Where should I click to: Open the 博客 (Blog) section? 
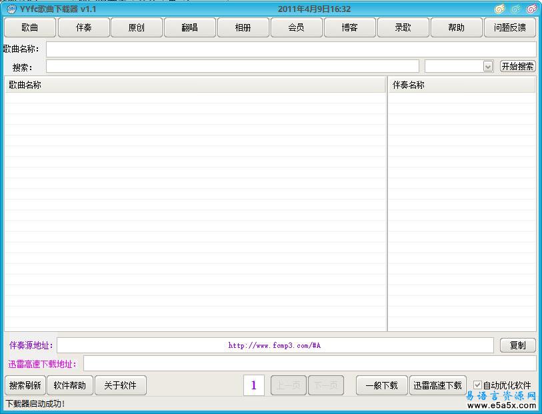[x=349, y=27]
